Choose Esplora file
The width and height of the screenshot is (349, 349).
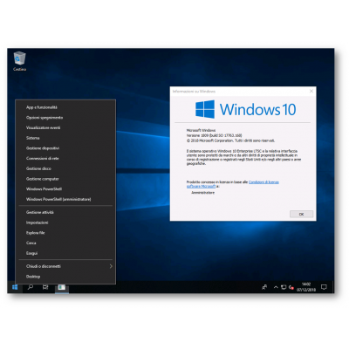[65, 233]
